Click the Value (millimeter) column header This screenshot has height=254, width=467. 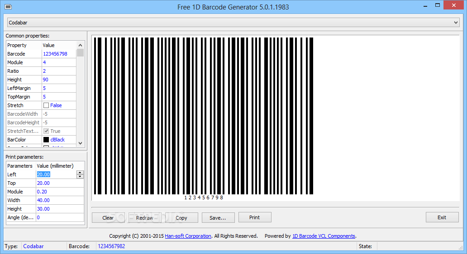(55, 166)
